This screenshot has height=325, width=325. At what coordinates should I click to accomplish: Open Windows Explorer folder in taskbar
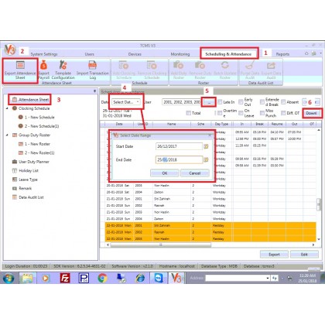[x=27, y=278]
